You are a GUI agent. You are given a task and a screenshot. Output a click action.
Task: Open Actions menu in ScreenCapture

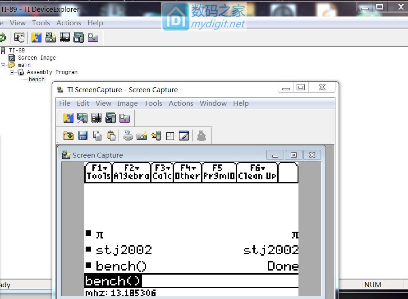[181, 103]
